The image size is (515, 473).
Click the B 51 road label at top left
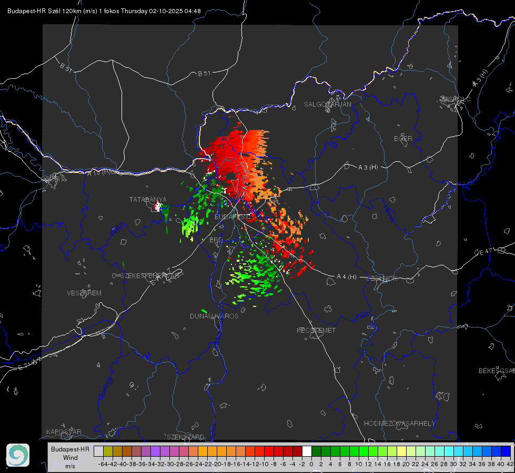point(66,67)
